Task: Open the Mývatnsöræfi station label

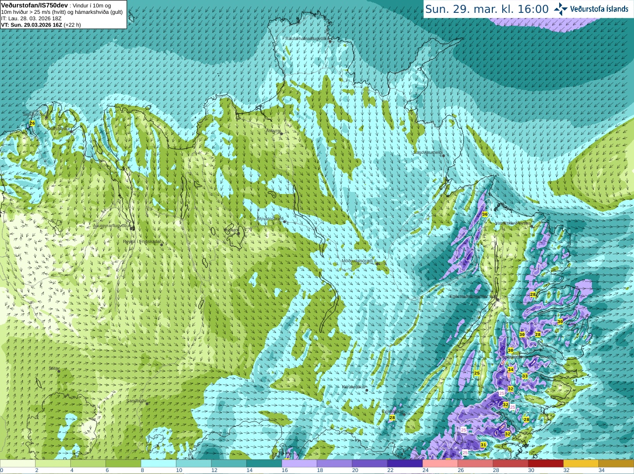Action: [x=270, y=219]
